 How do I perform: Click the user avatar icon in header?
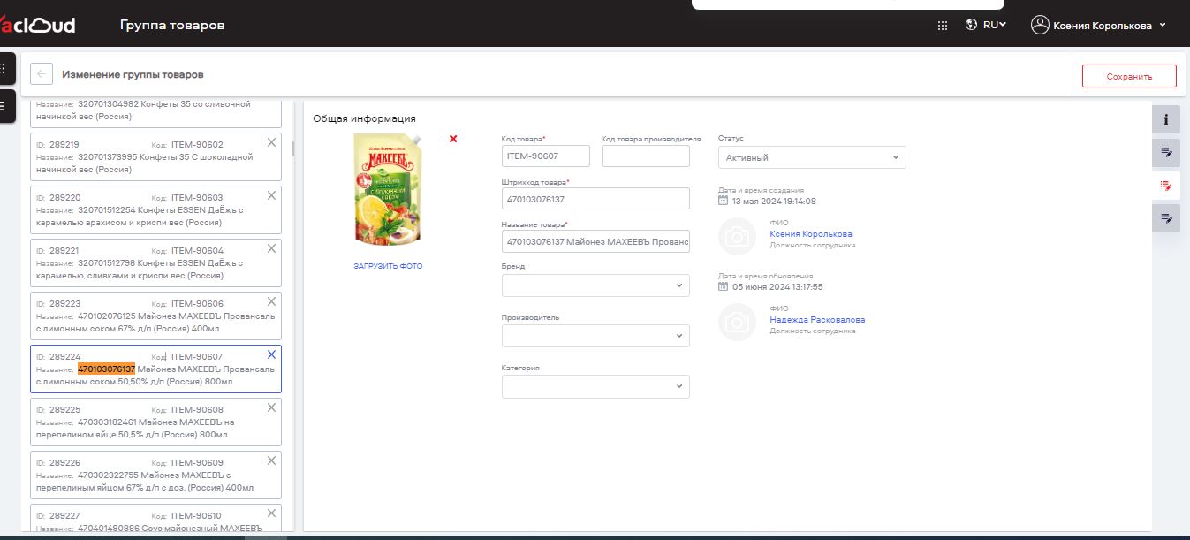click(x=1040, y=25)
